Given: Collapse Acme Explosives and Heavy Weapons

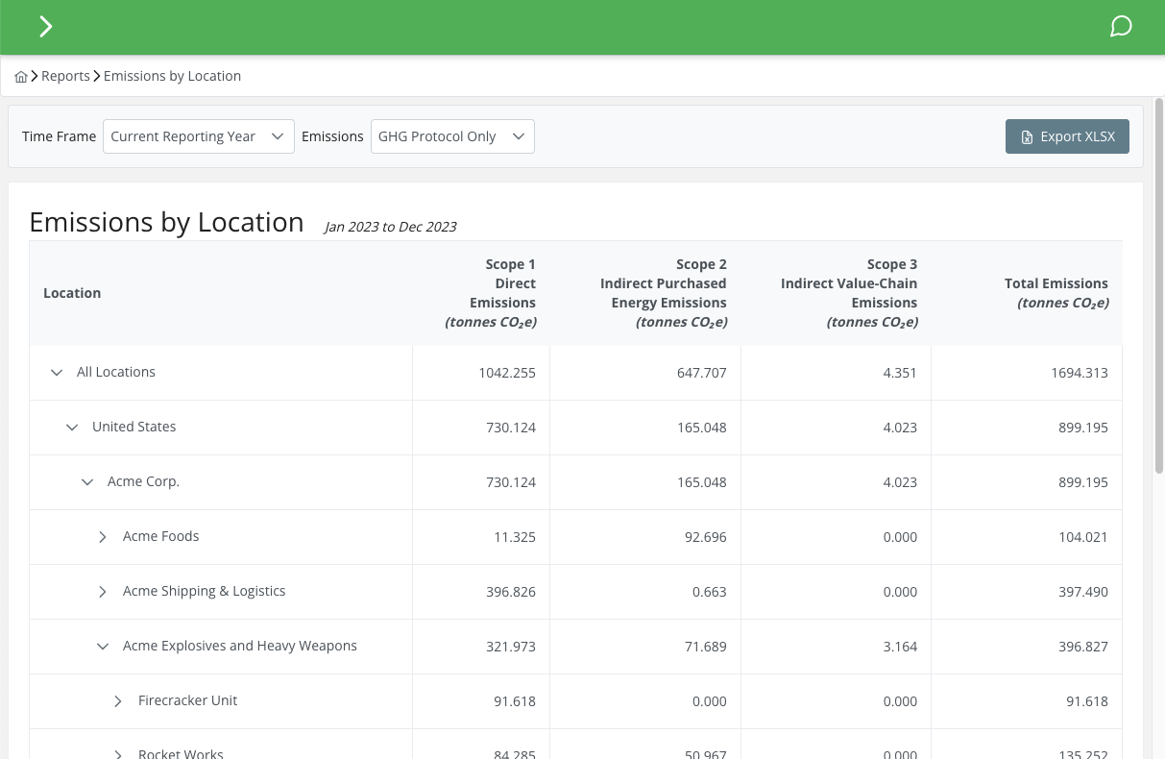Looking at the screenshot, I should (x=102, y=646).
